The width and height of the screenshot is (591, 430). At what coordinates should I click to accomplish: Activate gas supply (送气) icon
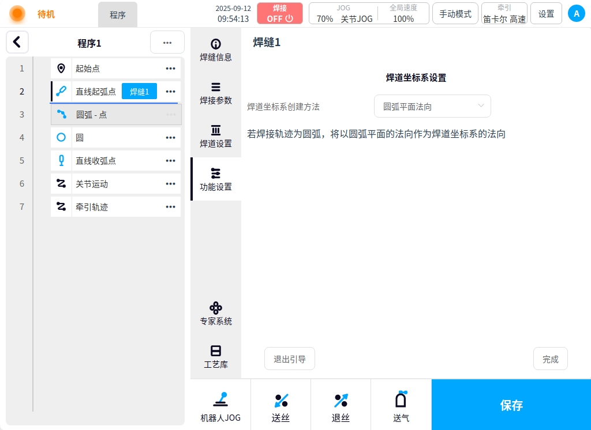(x=401, y=405)
